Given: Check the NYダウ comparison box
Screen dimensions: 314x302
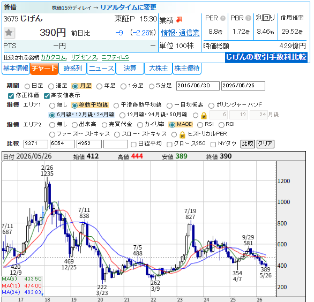Looking at the screenshot, I should pos(213,144).
